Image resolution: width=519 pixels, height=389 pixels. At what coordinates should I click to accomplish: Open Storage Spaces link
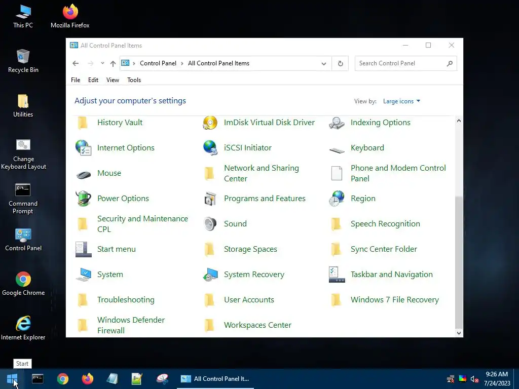point(250,249)
